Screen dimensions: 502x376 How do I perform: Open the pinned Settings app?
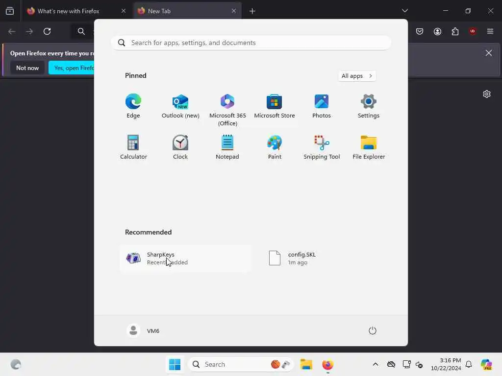click(x=369, y=106)
